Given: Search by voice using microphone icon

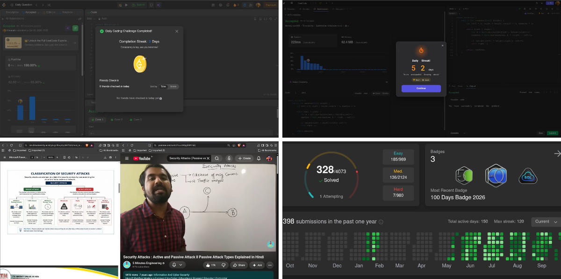Looking at the screenshot, I should click(229, 158).
